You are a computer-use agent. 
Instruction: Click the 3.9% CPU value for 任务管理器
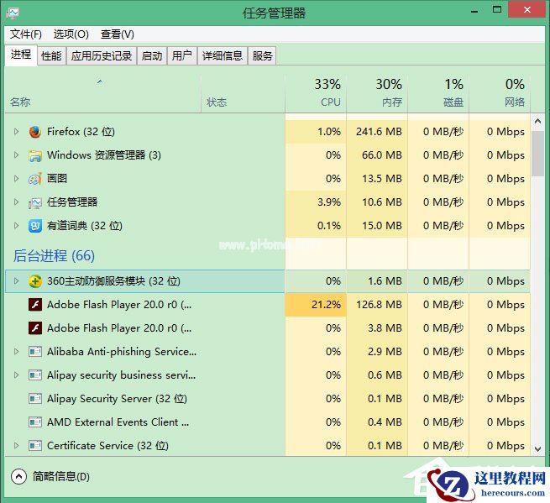pos(316,202)
